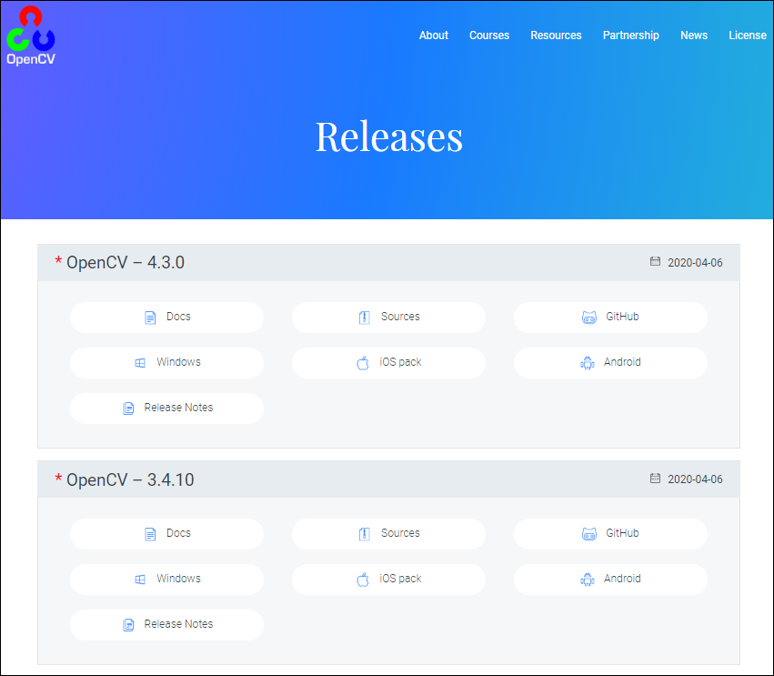Open the News page
This screenshot has height=676, width=774.
pyautogui.click(x=694, y=35)
